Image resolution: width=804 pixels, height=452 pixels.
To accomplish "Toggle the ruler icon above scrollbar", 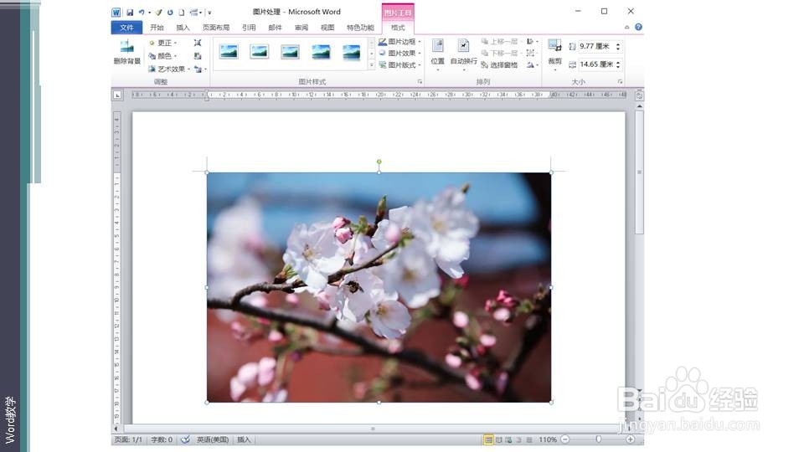I will click(639, 95).
